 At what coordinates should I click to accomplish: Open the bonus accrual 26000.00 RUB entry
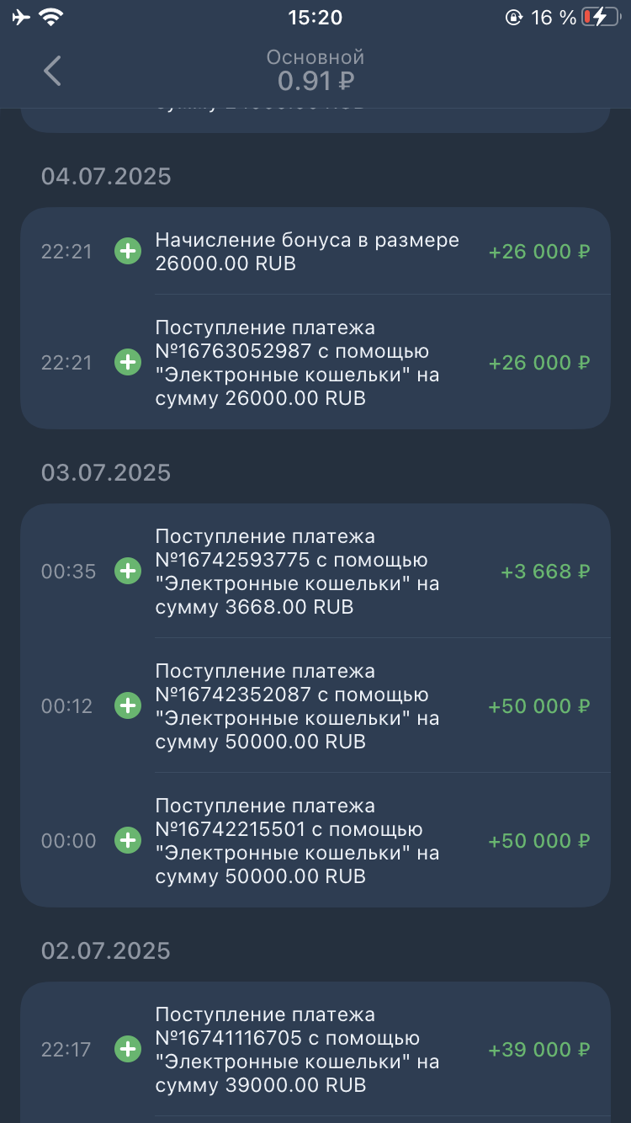coord(307,252)
